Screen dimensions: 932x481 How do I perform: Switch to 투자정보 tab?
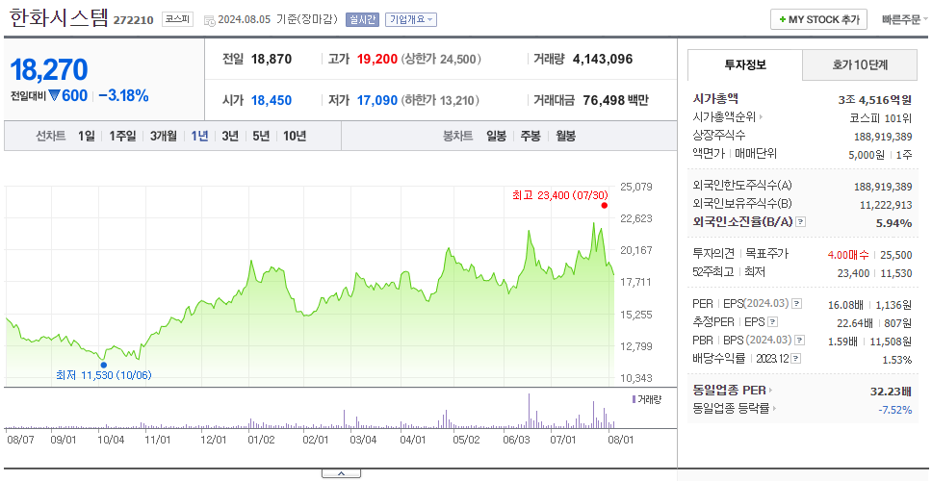[745, 65]
